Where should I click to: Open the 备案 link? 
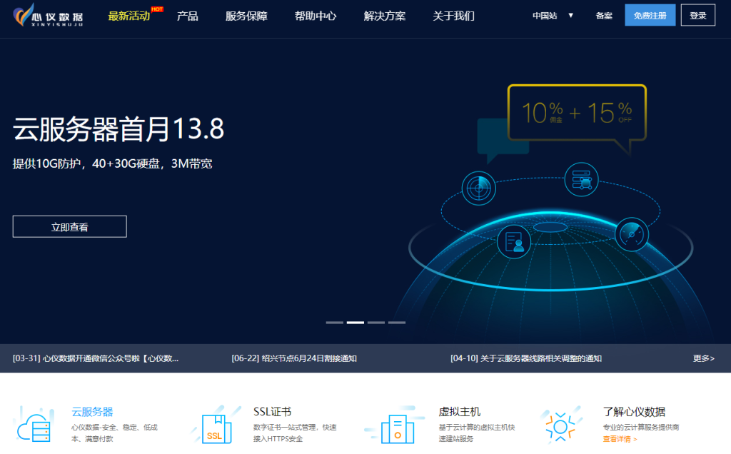(x=604, y=16)
